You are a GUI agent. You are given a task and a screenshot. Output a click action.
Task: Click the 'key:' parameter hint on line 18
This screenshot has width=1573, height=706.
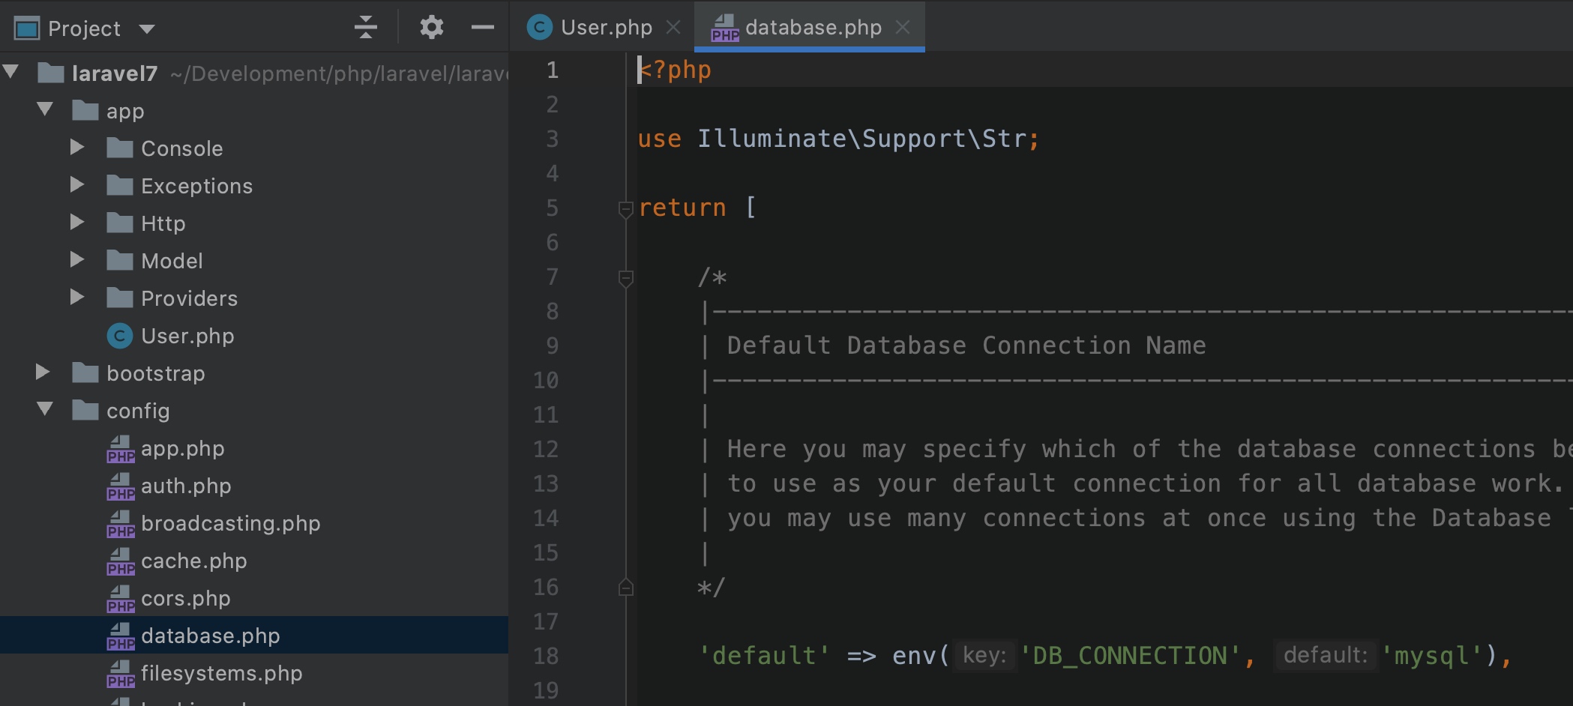pos(984,656)
